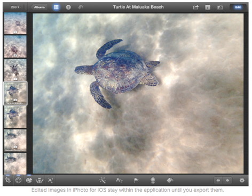Select the fifth turtle thumbnail
Image resolution: width=252 pixels, height=196 pixels.
pyautogui.click(x=15, y=117)
